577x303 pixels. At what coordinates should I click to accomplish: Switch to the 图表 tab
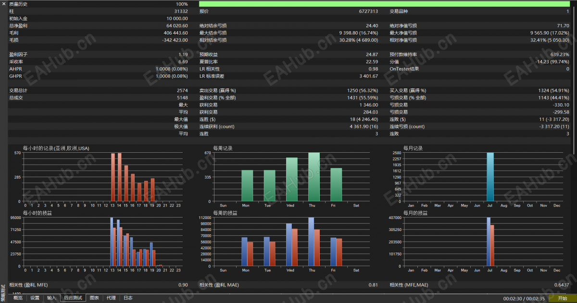point(94,298)
